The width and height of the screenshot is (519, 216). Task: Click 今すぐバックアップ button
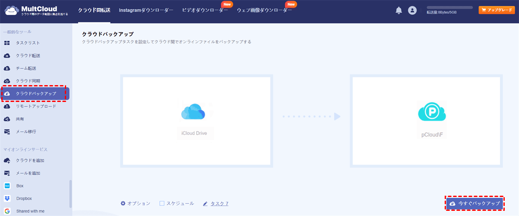pos(474,203)
